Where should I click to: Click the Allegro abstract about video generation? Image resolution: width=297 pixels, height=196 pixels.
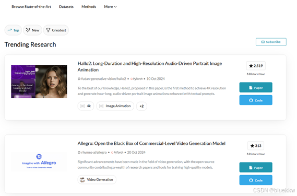coord(146,165)
